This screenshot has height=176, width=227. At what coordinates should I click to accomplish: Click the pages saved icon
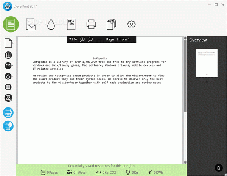[43, 172]
